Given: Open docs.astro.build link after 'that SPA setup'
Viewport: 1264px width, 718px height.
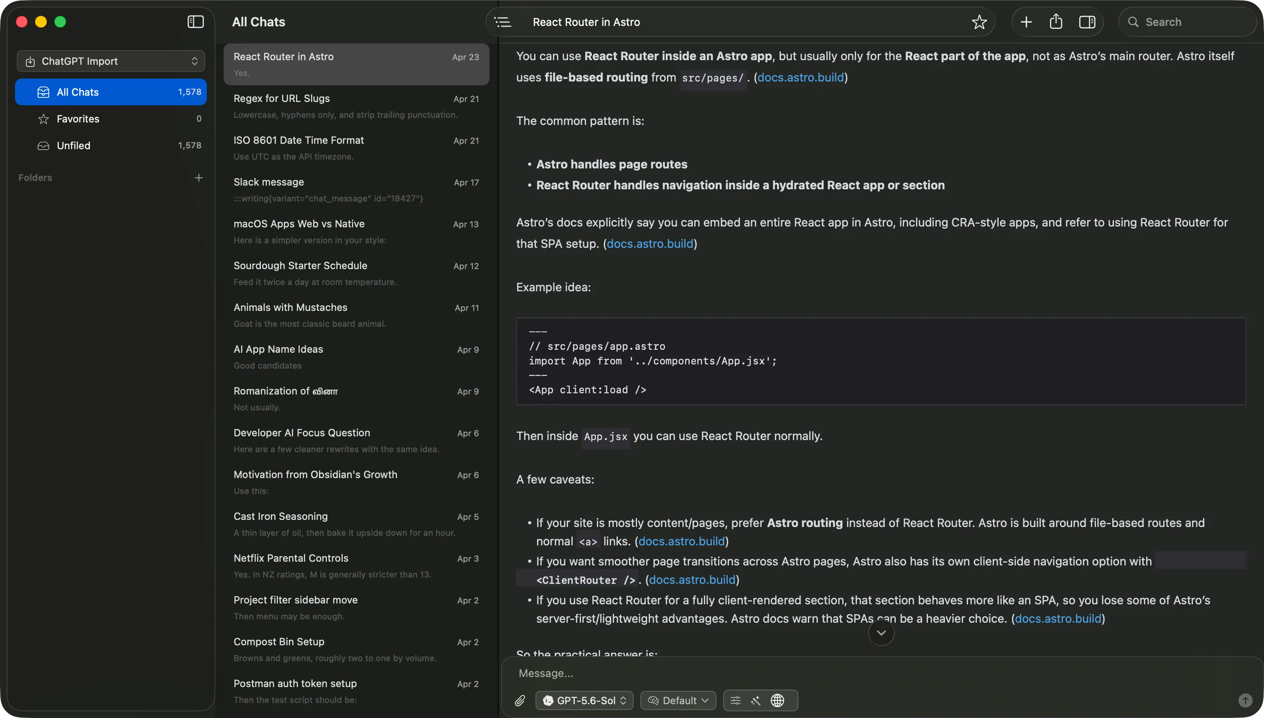Looking at the screenshot, I should (650, 244).
